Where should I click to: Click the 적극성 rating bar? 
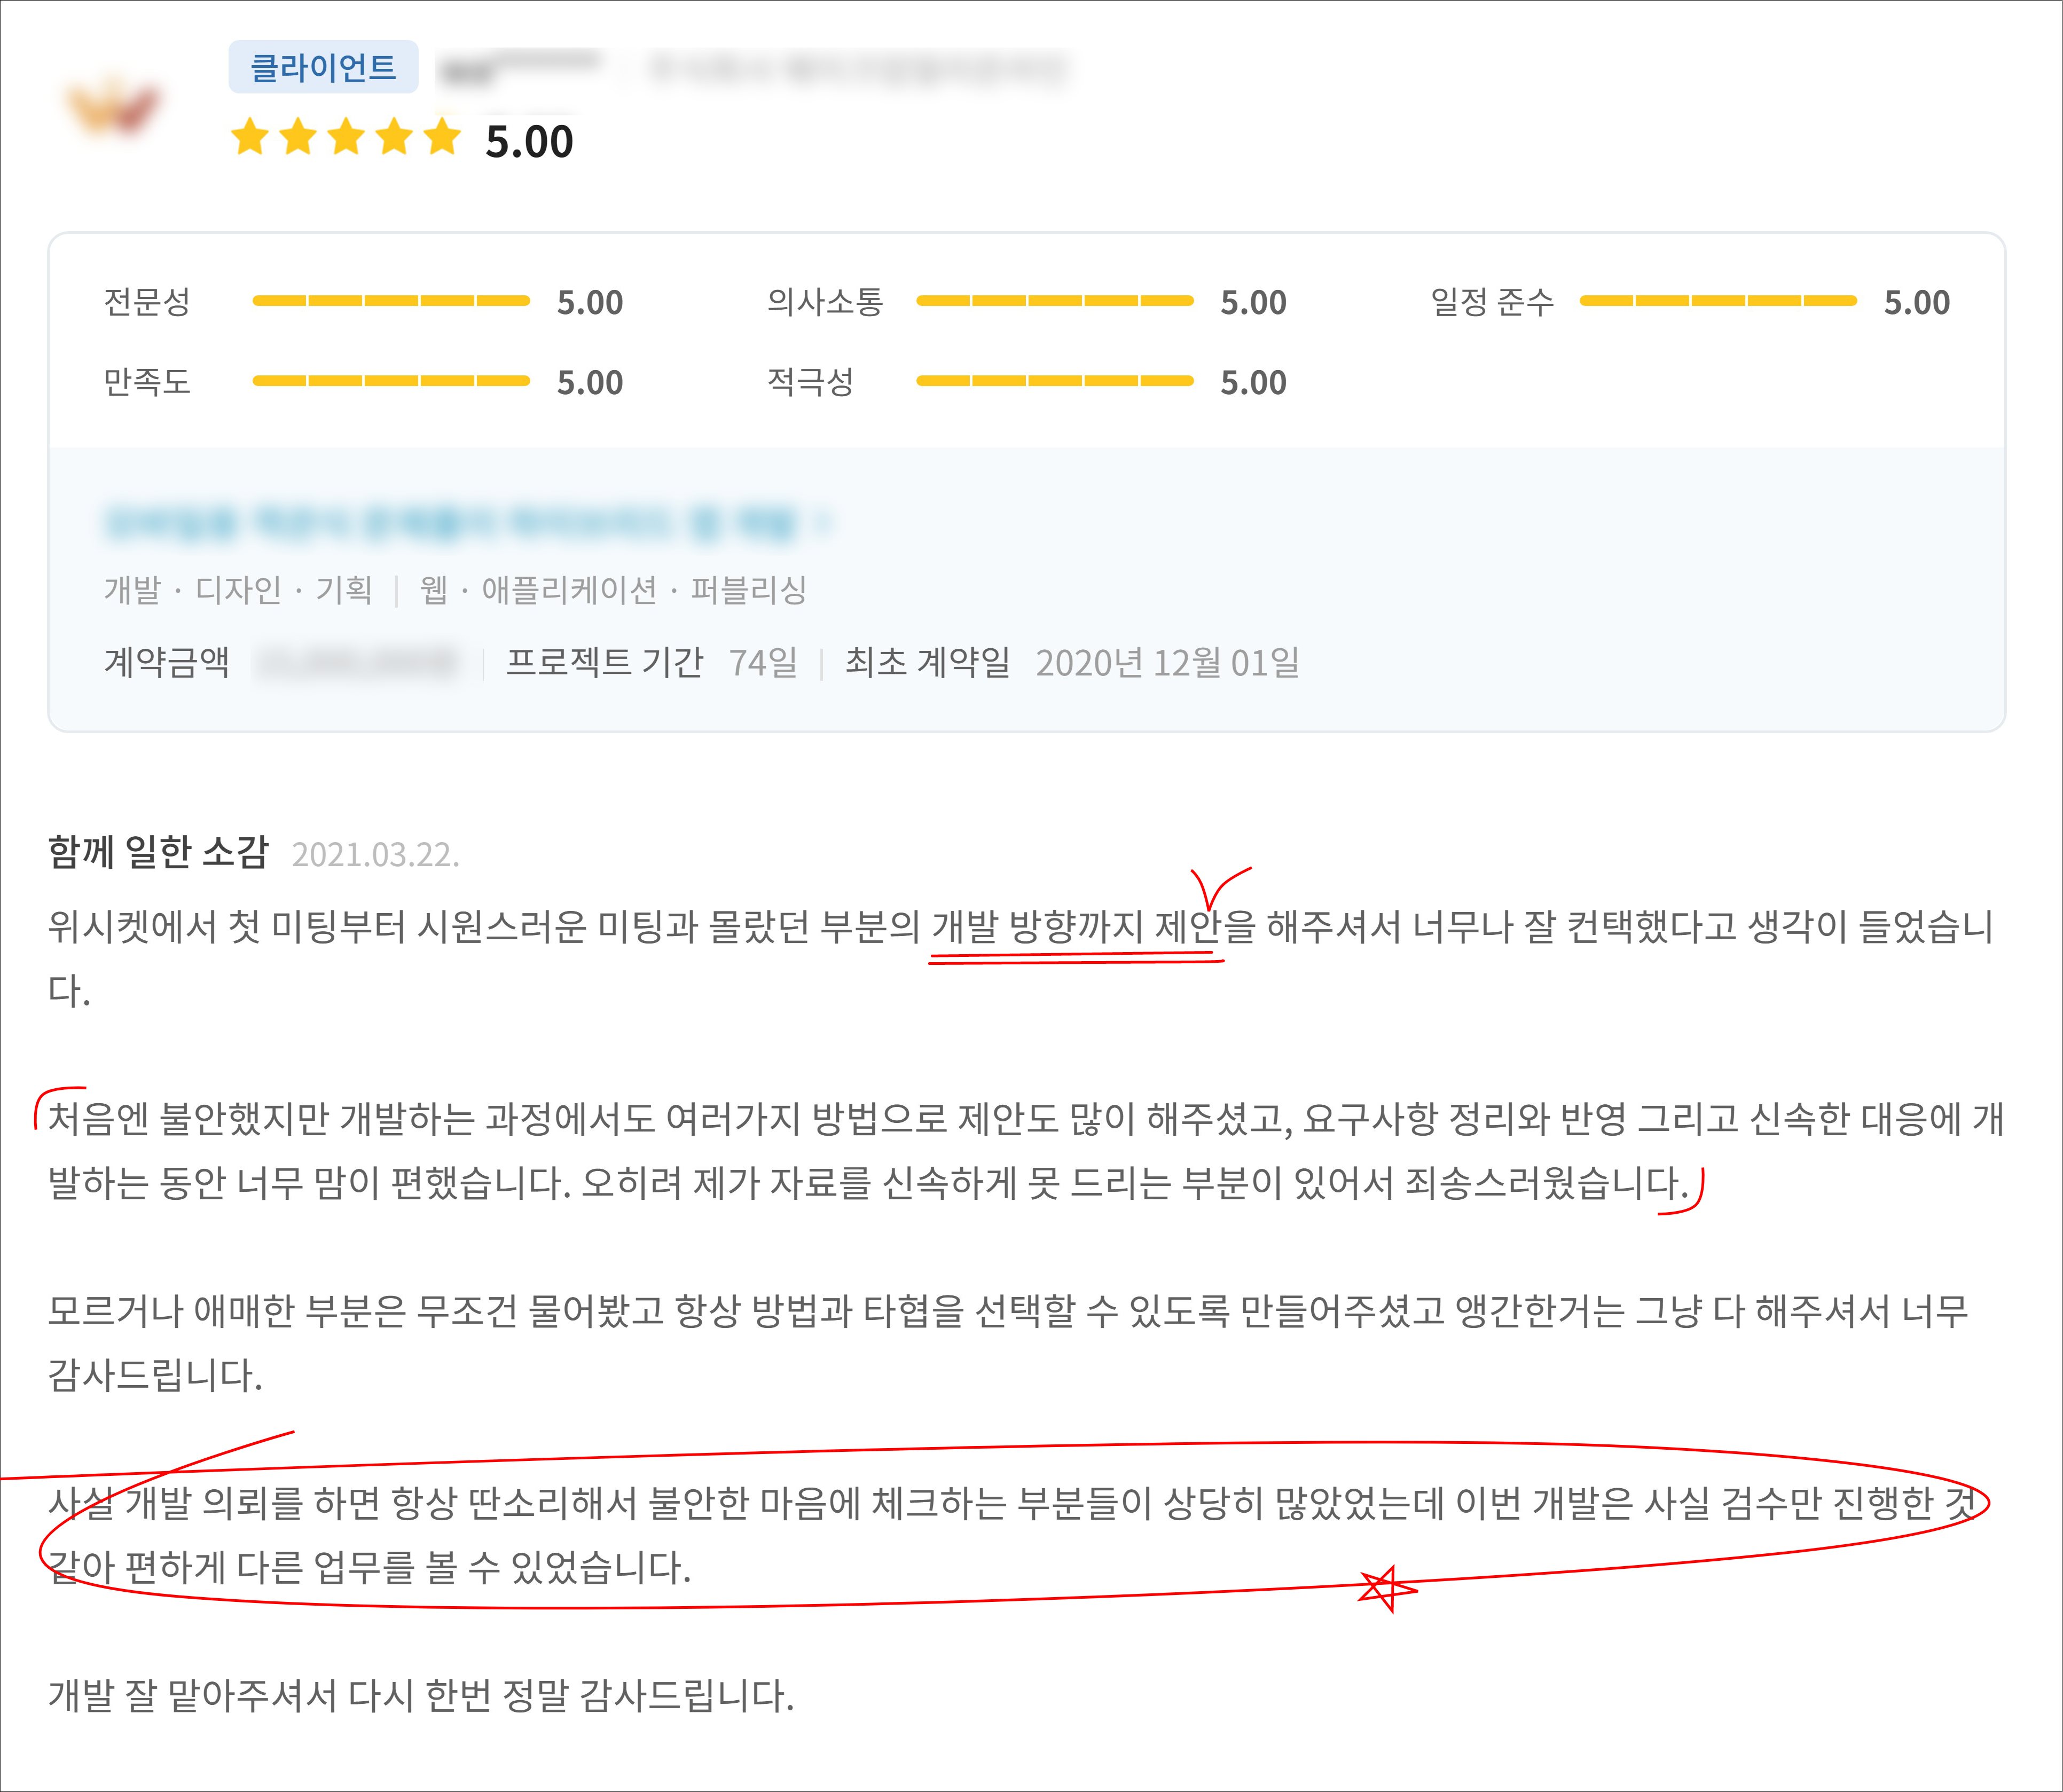(1054, 381)
